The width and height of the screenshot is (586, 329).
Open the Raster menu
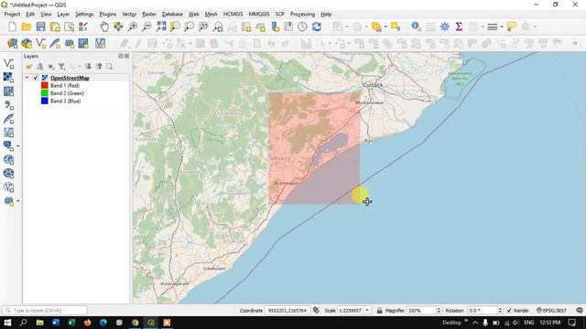[x=149, y=15]
